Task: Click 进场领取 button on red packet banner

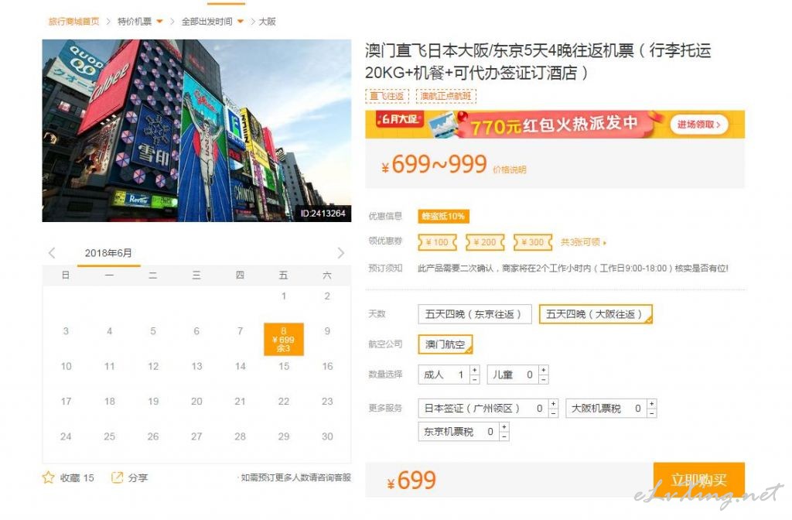Action: coord(698,125)
